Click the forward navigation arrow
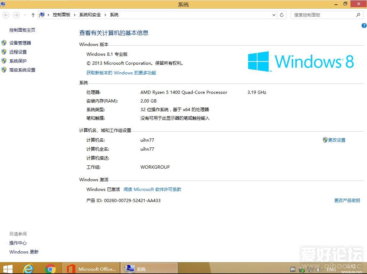Viewport: 367px width, 274px height. (16, 15)
